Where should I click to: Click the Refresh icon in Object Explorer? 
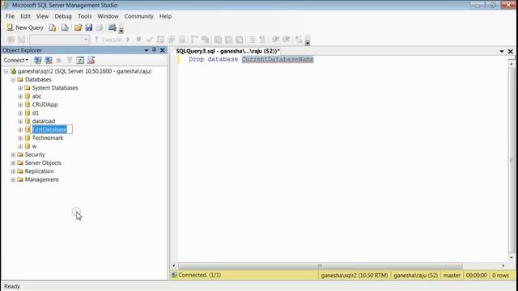80,60
